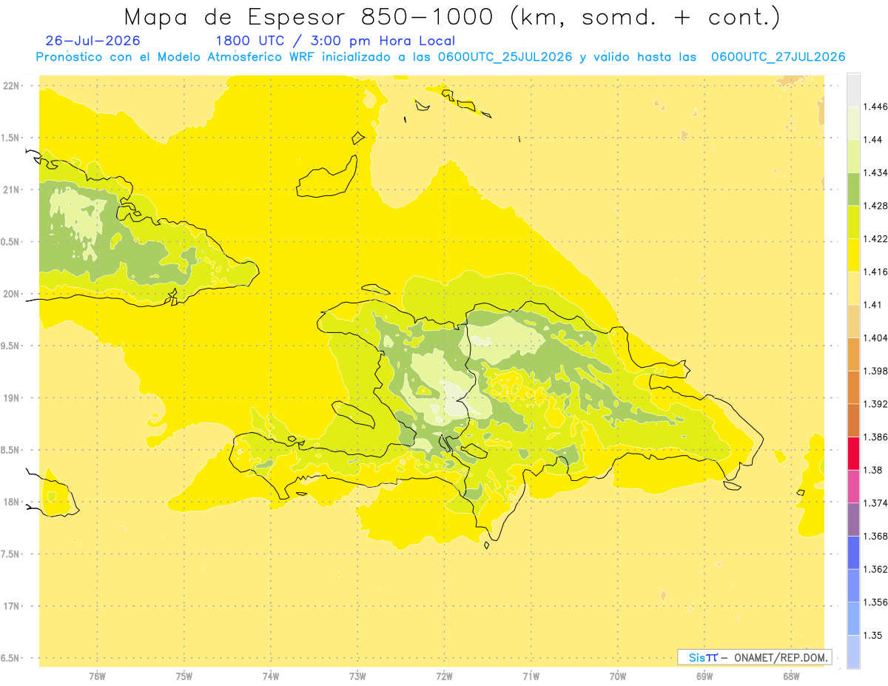Screen dimensions: 888x686
Task: Select the longitude label '68W'
Action: click(x=791, y=676)
